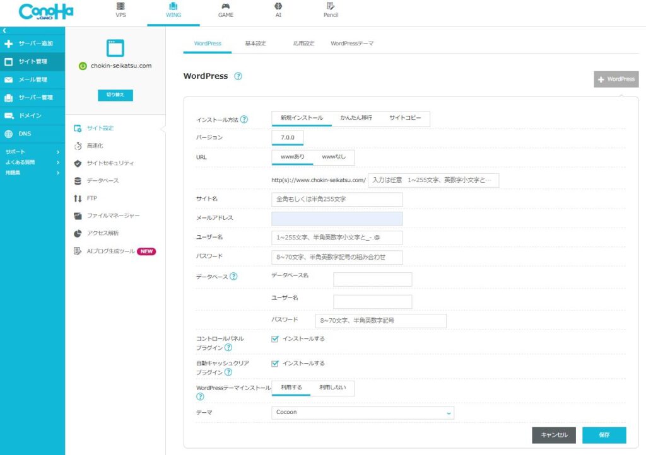The image size is (646, 455).
Task: Choose wwwあり URL option
Action: tap(293, 157)
